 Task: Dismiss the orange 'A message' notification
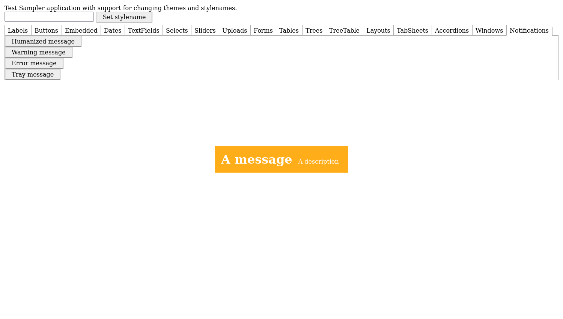281,159
